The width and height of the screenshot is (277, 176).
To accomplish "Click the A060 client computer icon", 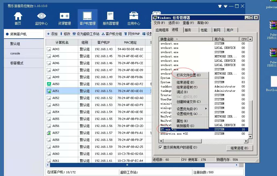I will click(49, 154).
